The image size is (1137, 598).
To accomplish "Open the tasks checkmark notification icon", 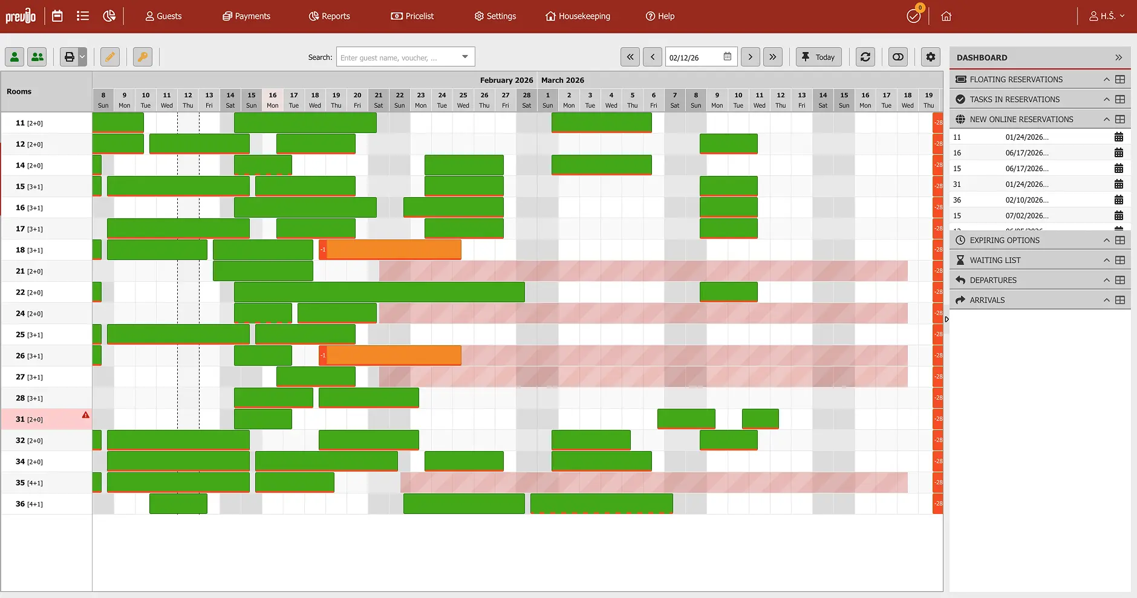I will click(x=913, y=16).
